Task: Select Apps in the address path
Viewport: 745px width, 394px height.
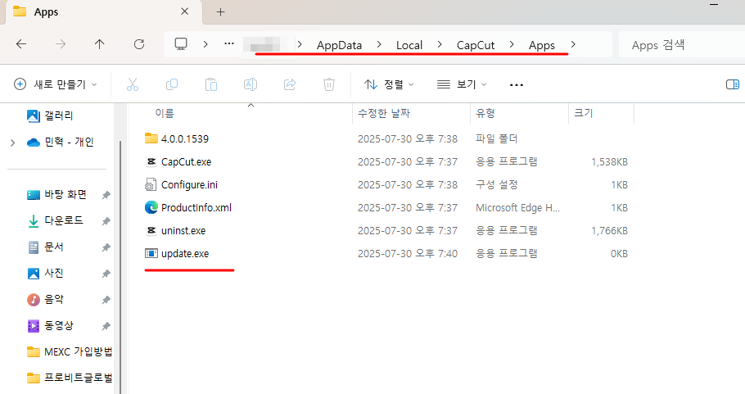Action: [x=542, y=45]
